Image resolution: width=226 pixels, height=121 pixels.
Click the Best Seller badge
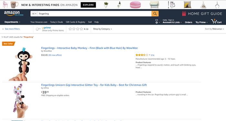pyautogui.click(x=8, y=44)
